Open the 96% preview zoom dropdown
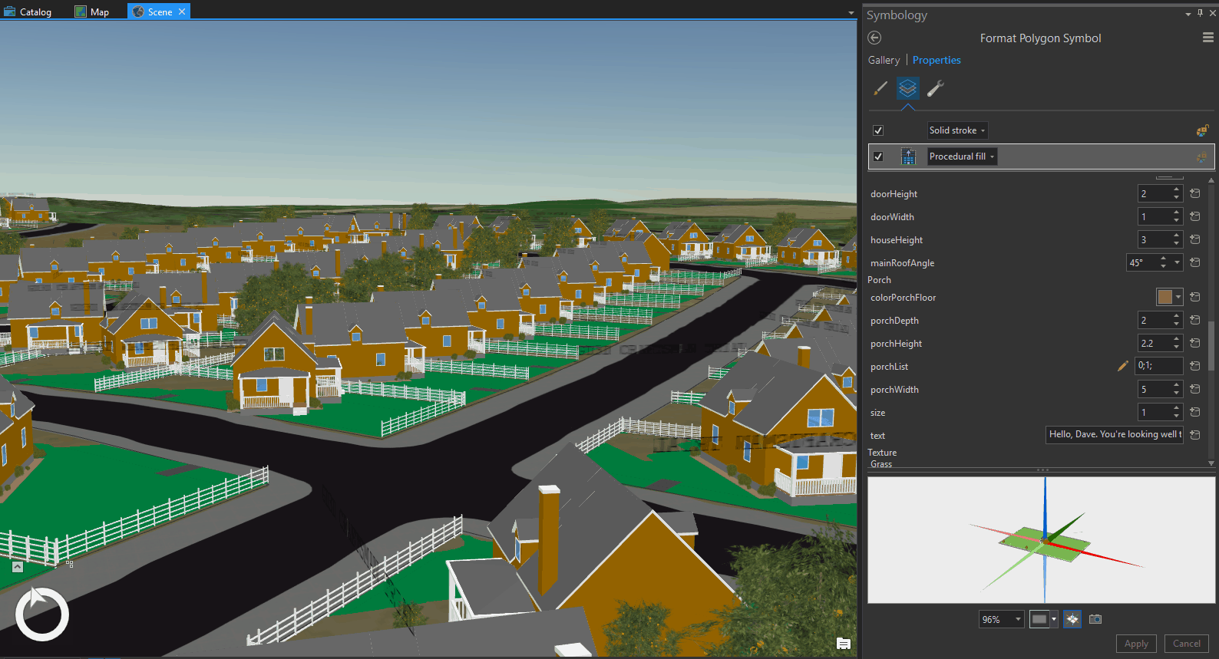The height and width of the screenshot is (659, 1219). (1001, 619)
